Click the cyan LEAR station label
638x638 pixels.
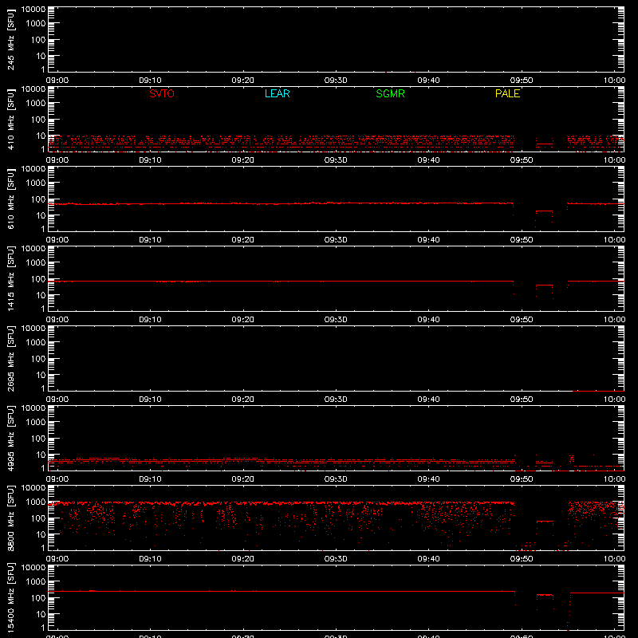(x=277, y=93)
